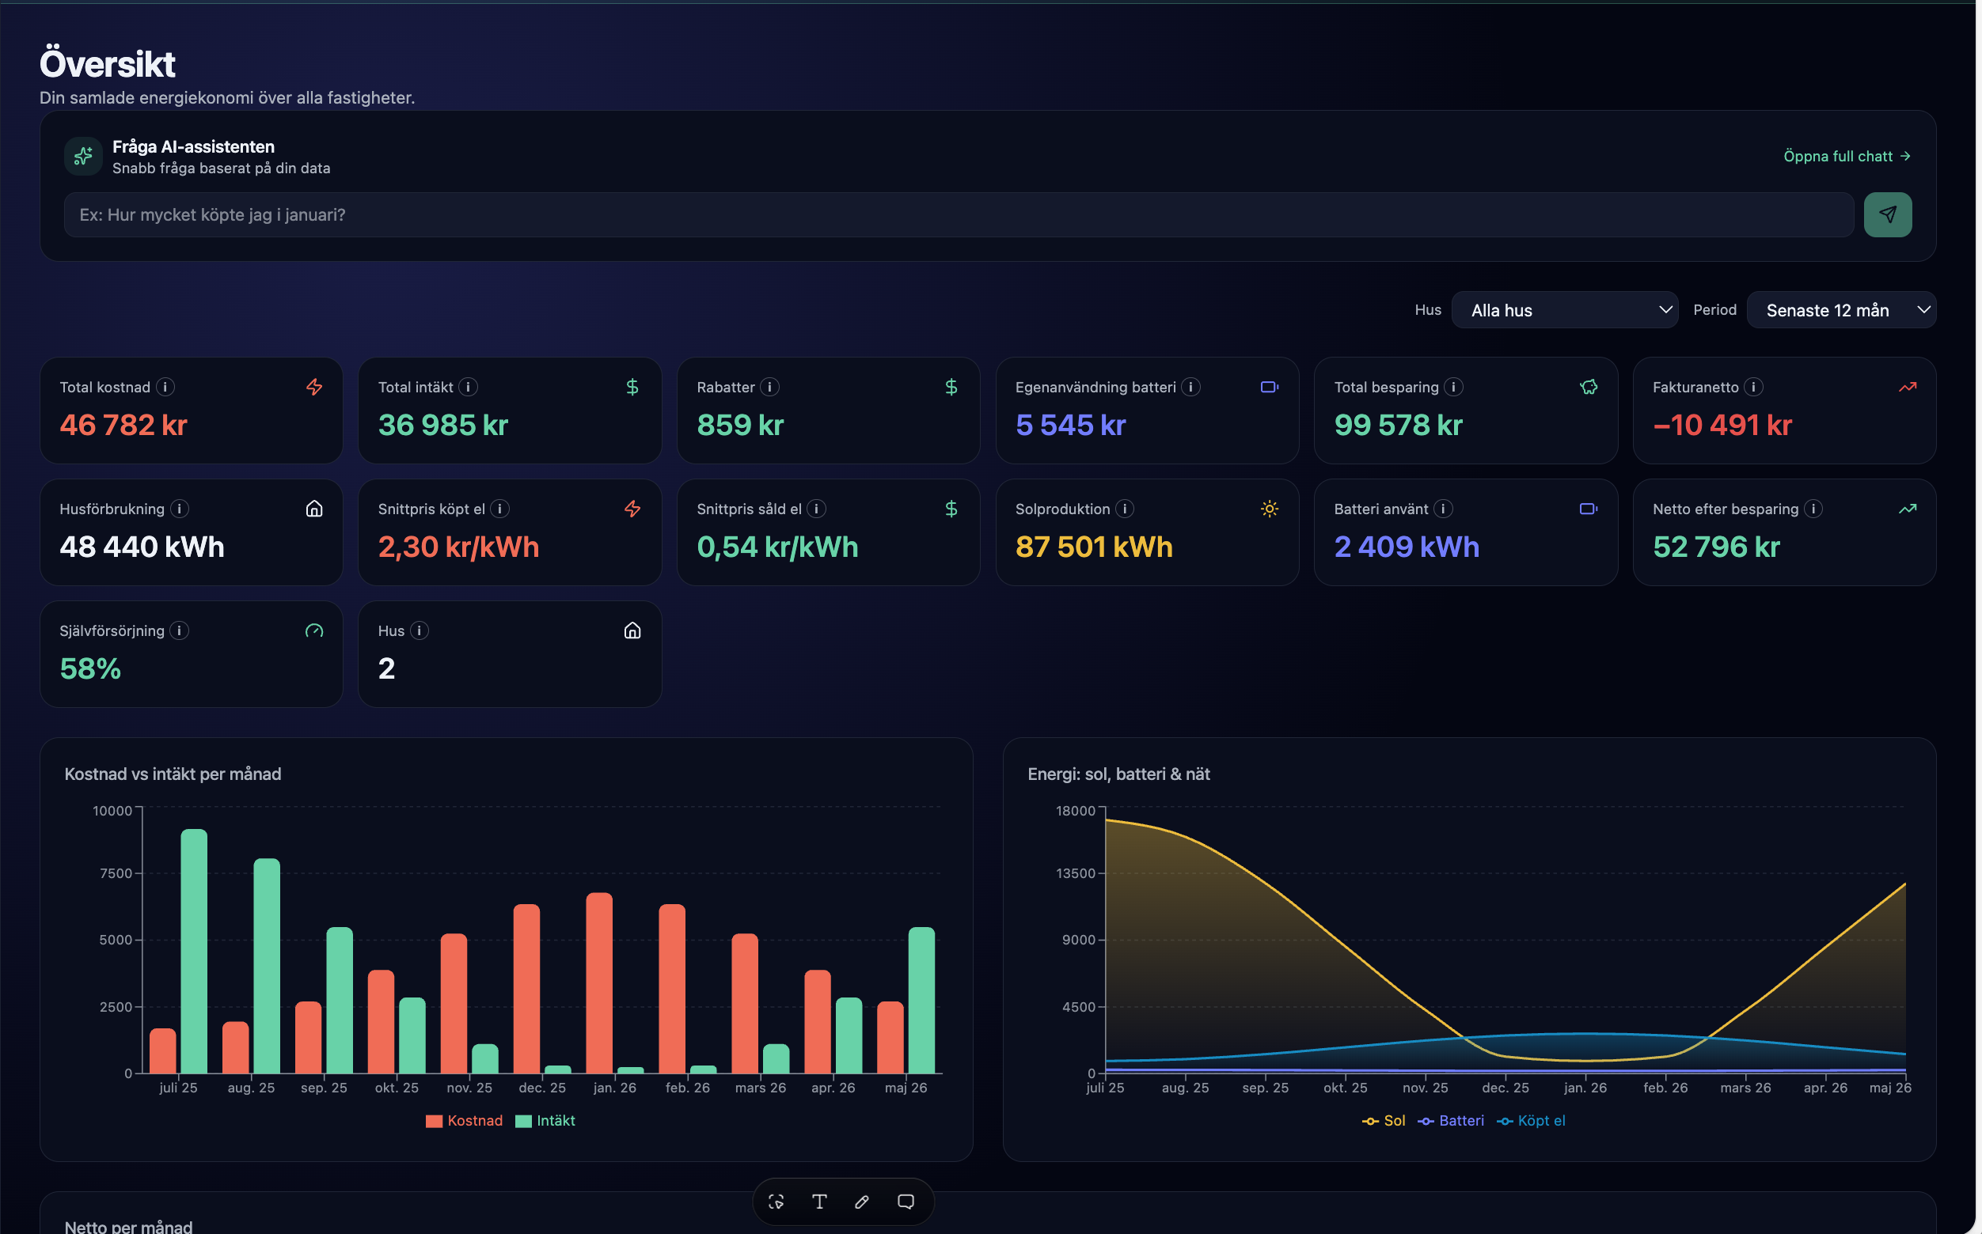Click the 46 782 kr value

(x=123, y=426)
